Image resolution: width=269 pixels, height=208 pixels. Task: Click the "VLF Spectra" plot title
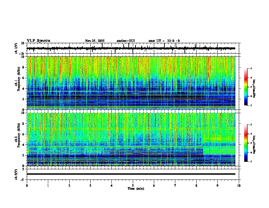click(x=38, y=41)
